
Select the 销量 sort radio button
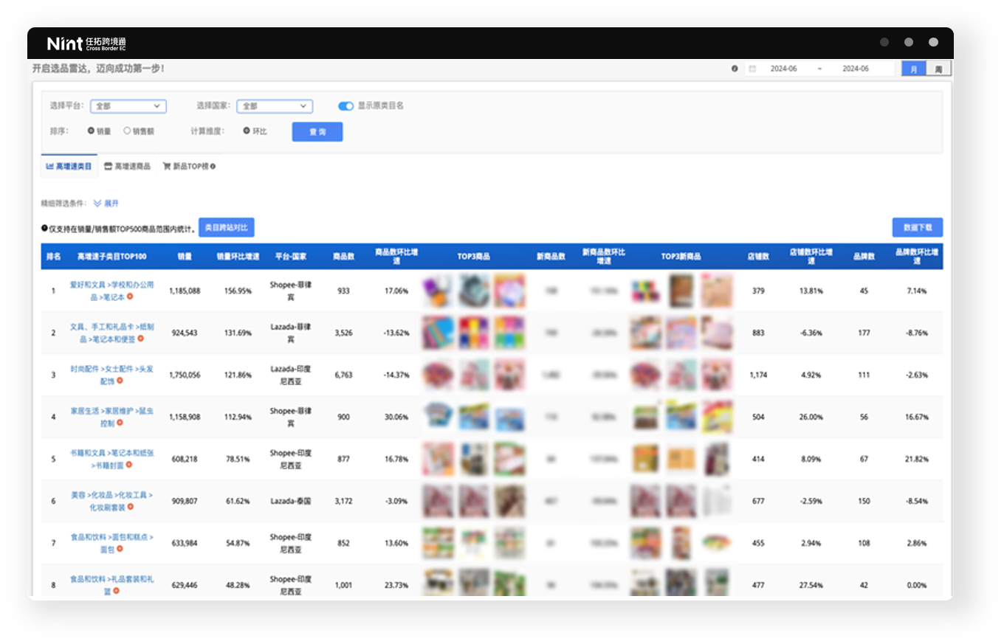[91, 131]
